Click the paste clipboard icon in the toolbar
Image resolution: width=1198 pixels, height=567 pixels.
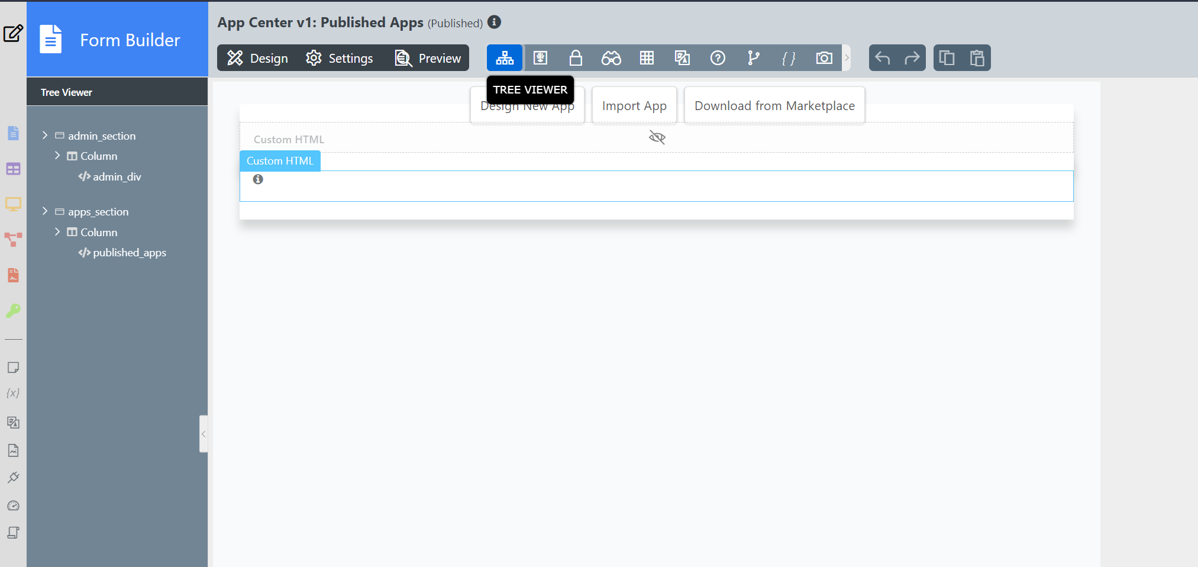tap(977, 58)
